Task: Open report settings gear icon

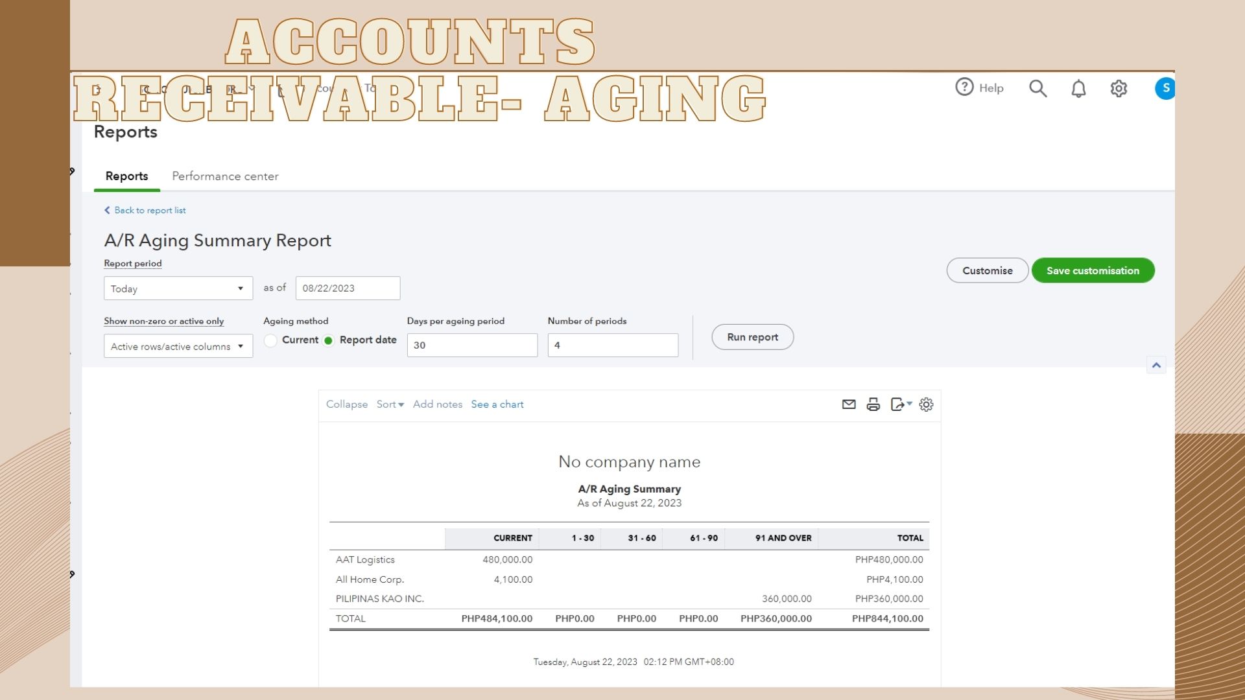Action: [926, 404]
